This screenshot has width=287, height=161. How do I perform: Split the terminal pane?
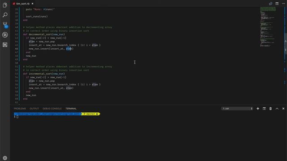[264, 109]
